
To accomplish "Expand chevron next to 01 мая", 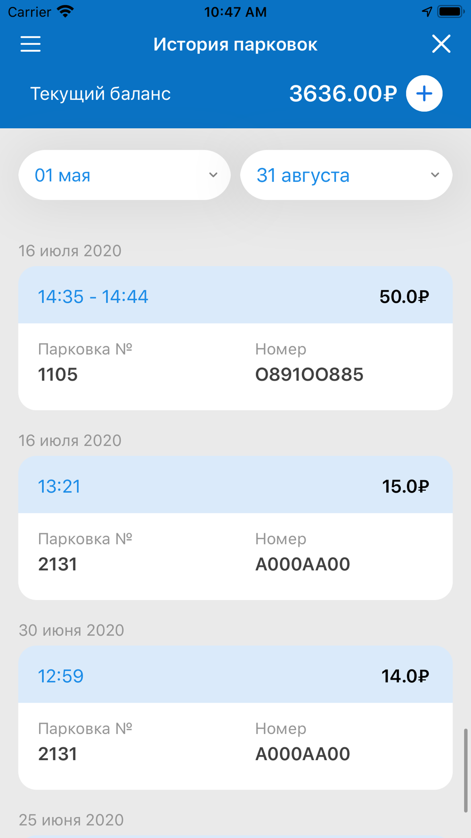I will 213,175.
